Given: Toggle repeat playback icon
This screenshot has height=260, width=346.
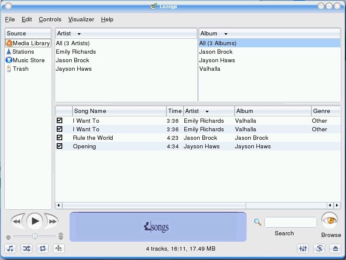Looking at the screenshot, I should point(43,248).
